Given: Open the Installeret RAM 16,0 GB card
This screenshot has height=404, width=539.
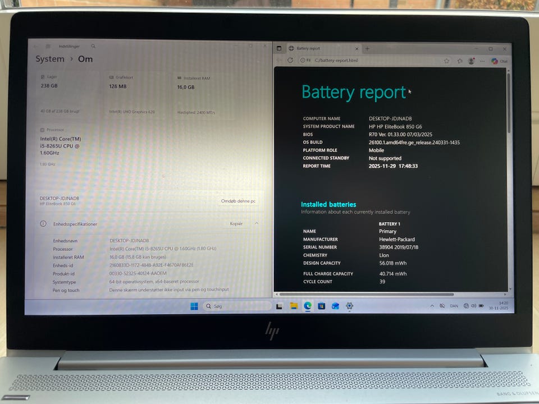Looking at the screenshot, I should [203, 96].
